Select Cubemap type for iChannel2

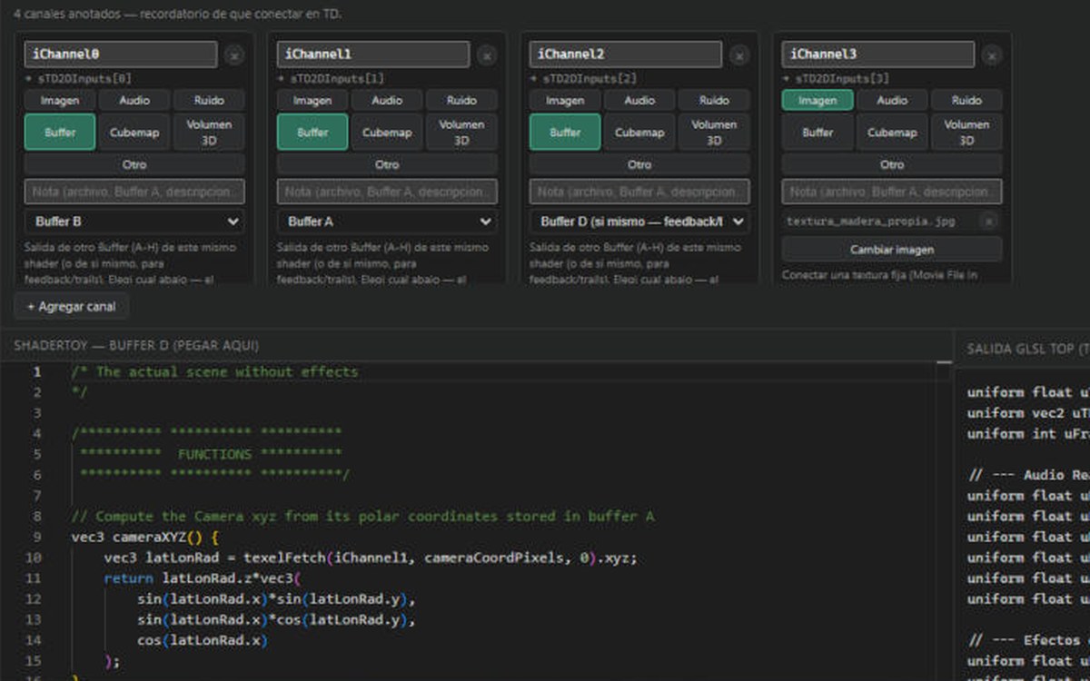pyautogui.click(x=639, y=132)
